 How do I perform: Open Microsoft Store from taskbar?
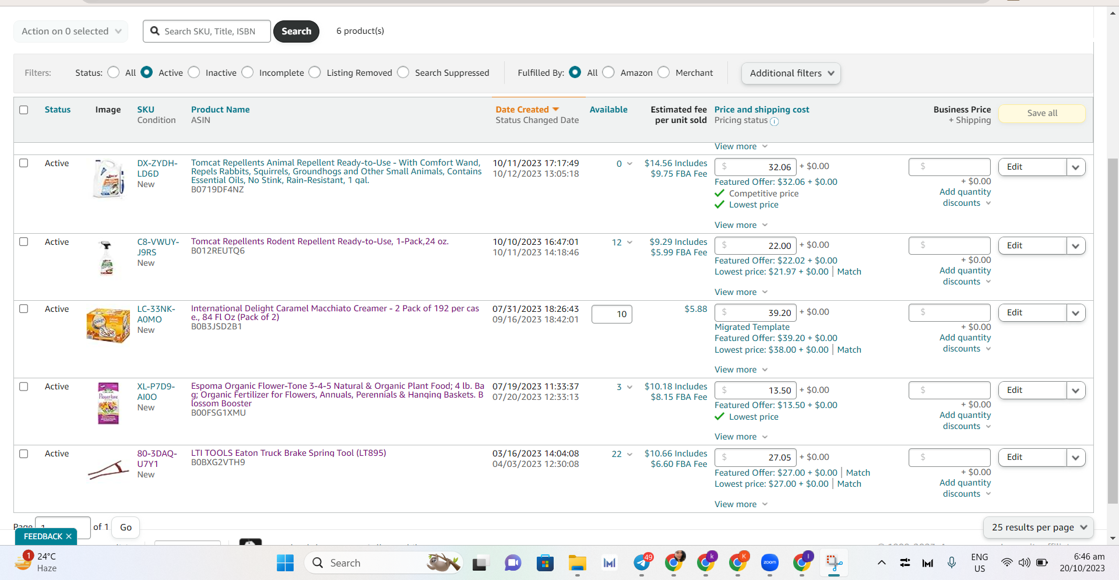tap(545, 563)
